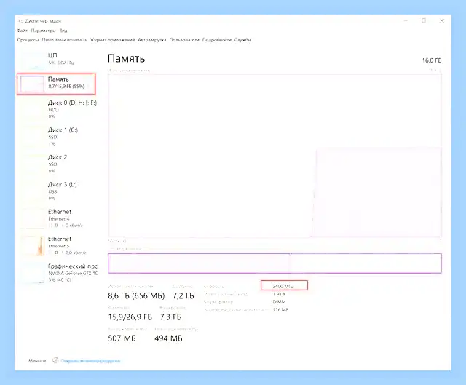Click the 8,6 ГБ (656 МБ) value

point(136,296)
